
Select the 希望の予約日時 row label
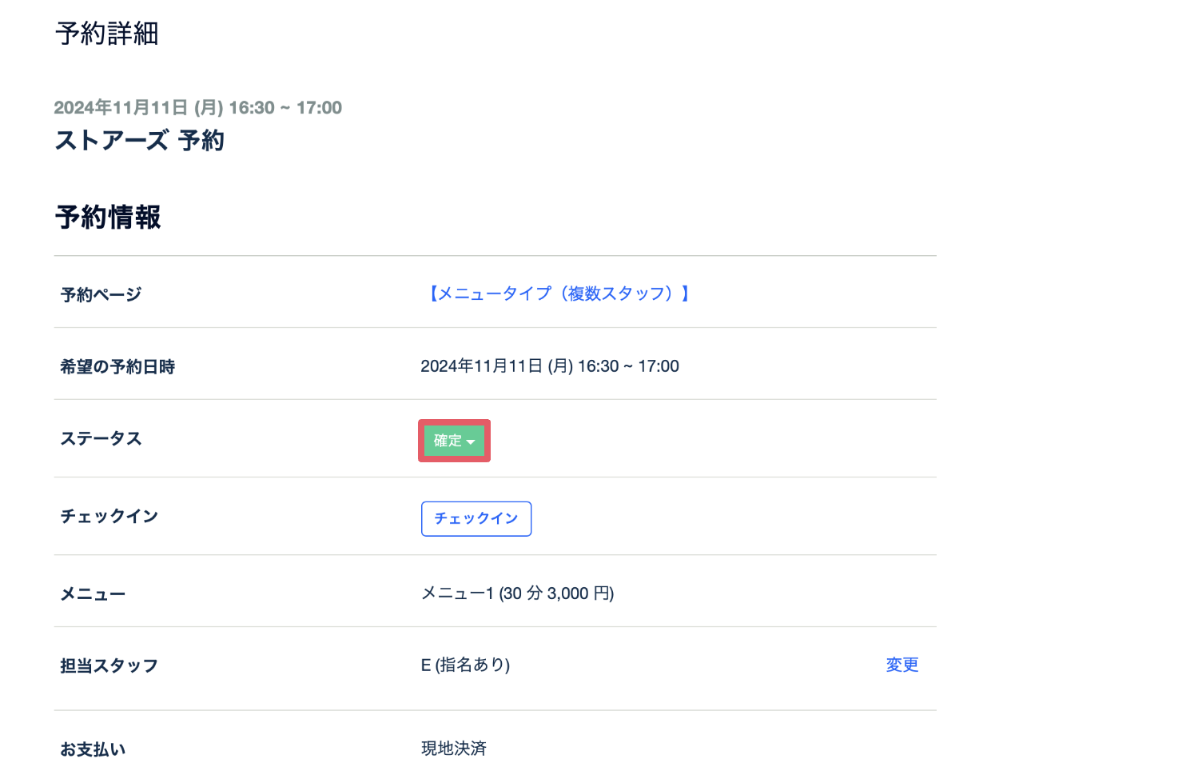point(117,366)
